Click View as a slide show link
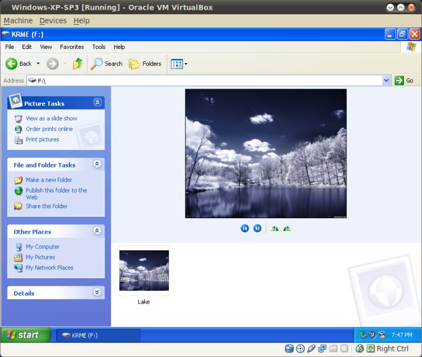 (x=52, y=118)
